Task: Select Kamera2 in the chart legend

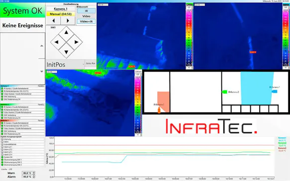Action: [x=282, y=143]
